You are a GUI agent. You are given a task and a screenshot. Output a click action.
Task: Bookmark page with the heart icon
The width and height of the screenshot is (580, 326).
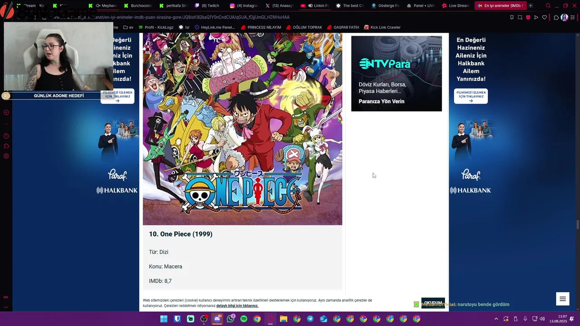[x=544, y=17]
